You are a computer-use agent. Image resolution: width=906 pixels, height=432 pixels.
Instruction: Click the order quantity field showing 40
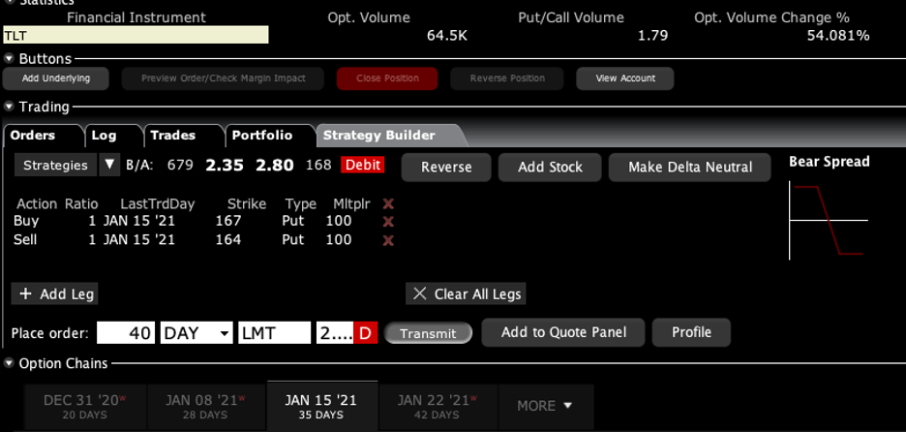126,333
